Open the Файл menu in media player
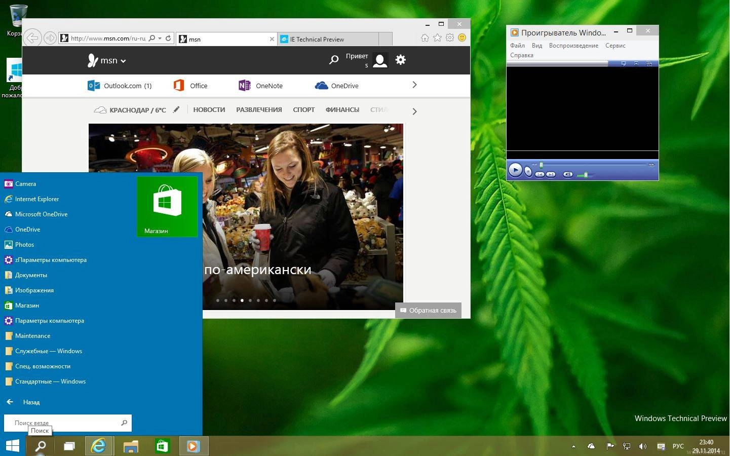 [x=517, y=46]
